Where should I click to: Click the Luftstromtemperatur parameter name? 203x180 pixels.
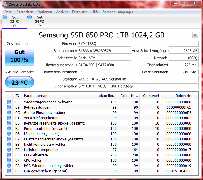click(x=41, y=150)
